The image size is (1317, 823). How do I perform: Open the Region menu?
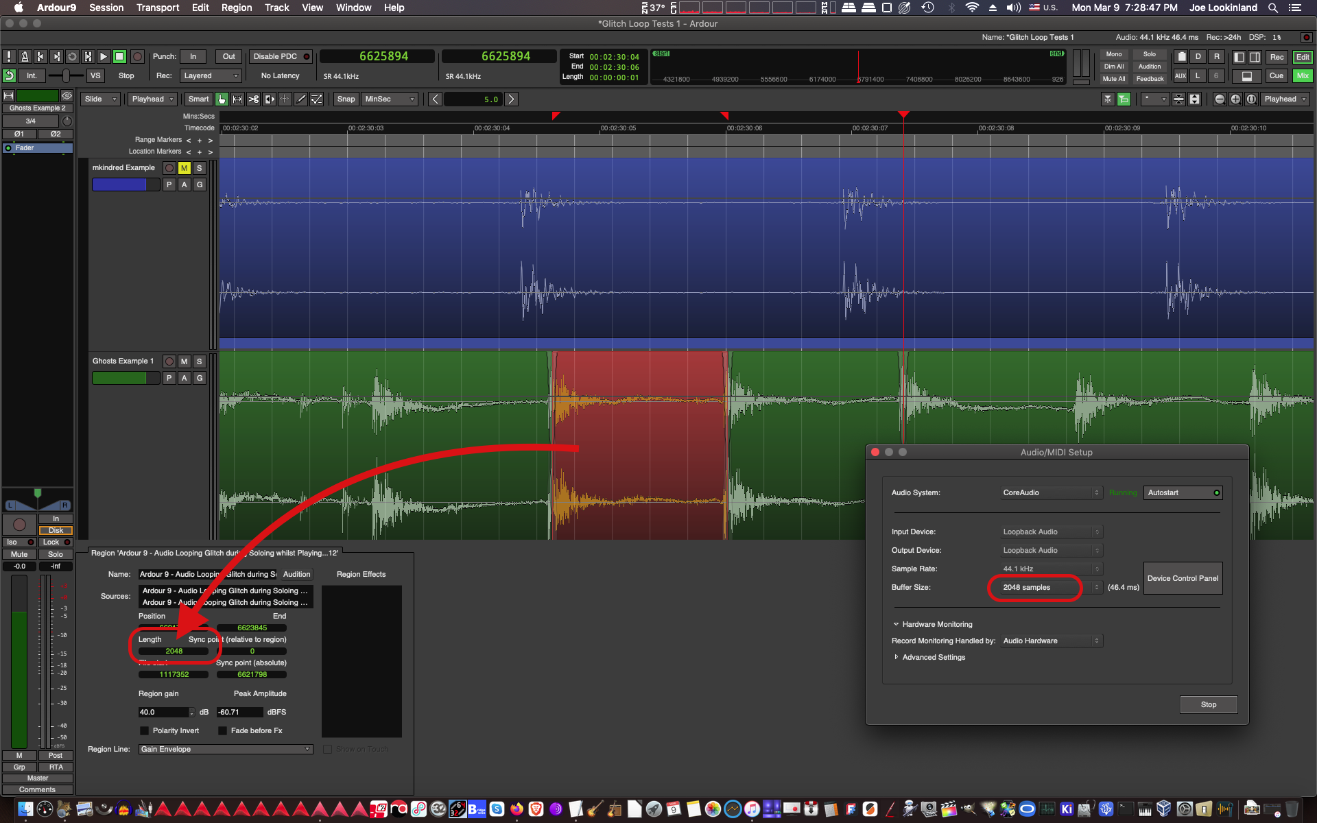236,8
